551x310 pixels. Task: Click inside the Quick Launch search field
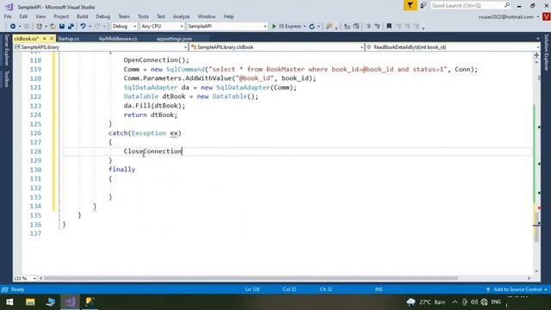pos(467,5)
